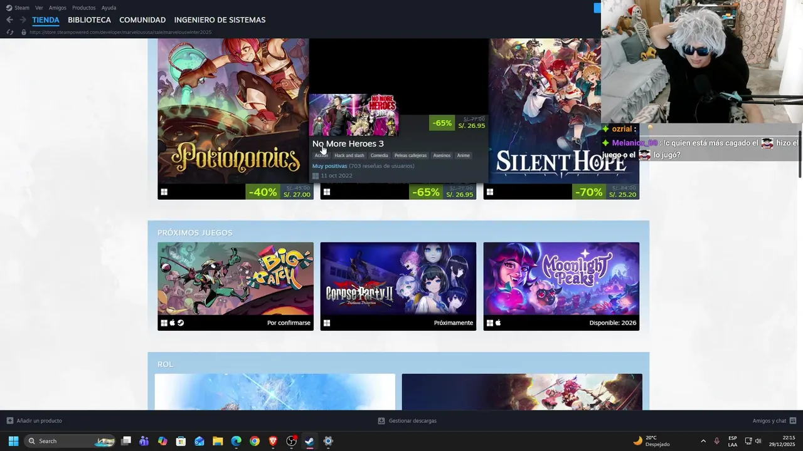Click the Peleas callejeras tag
Screen dimensions: 803x451
point(410,155)
